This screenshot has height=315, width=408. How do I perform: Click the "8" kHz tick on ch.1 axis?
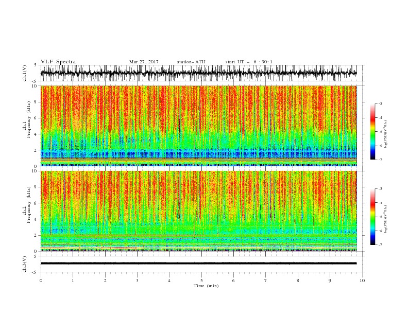36,102
